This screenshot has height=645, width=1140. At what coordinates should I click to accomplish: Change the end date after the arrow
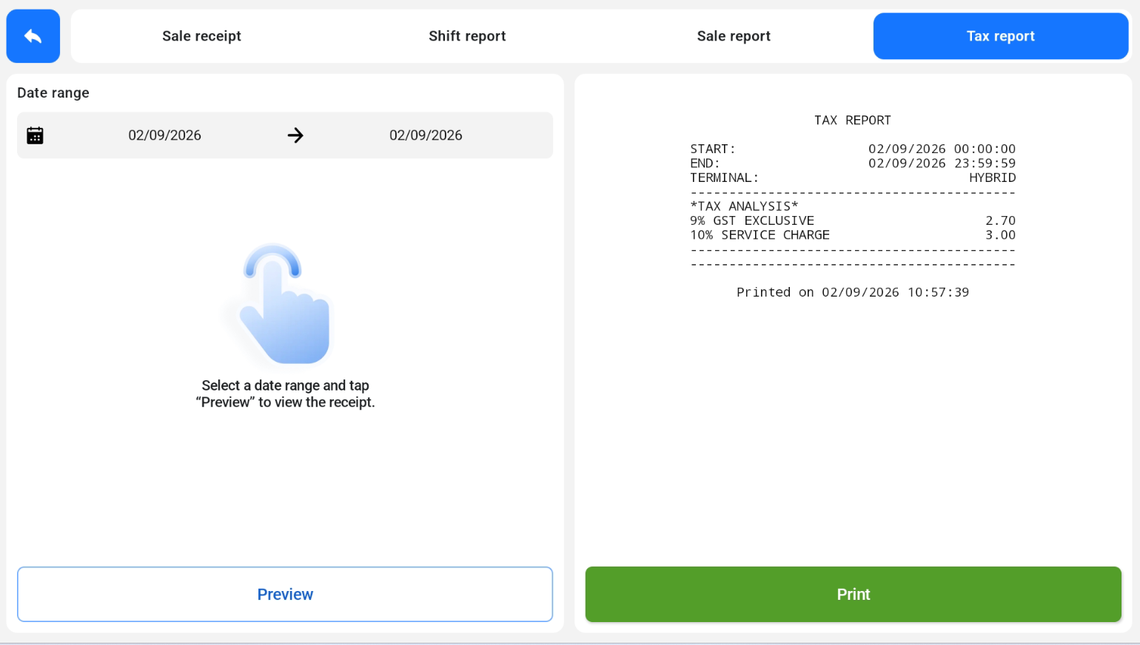[x=426, y=135]
